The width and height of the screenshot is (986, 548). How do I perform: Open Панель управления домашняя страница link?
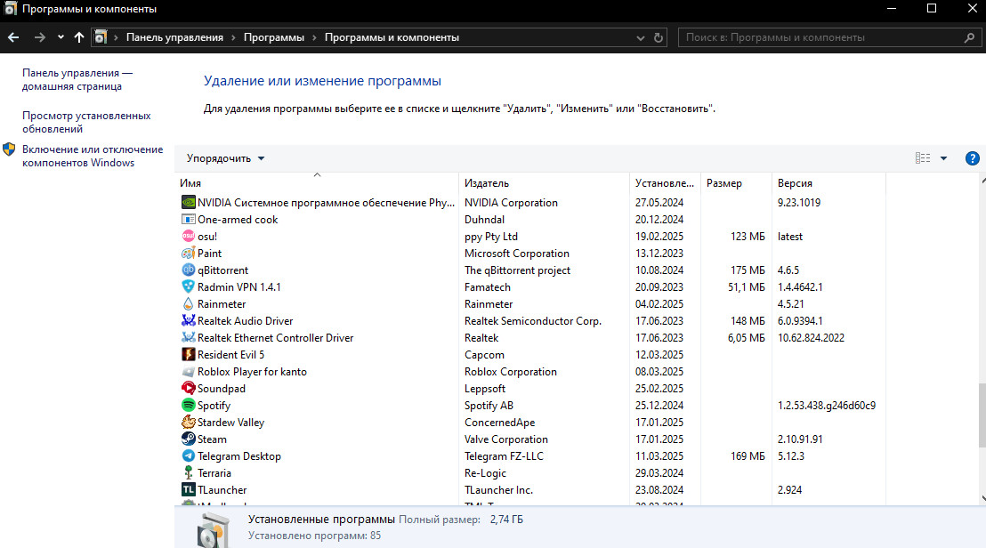click(77, 80)
